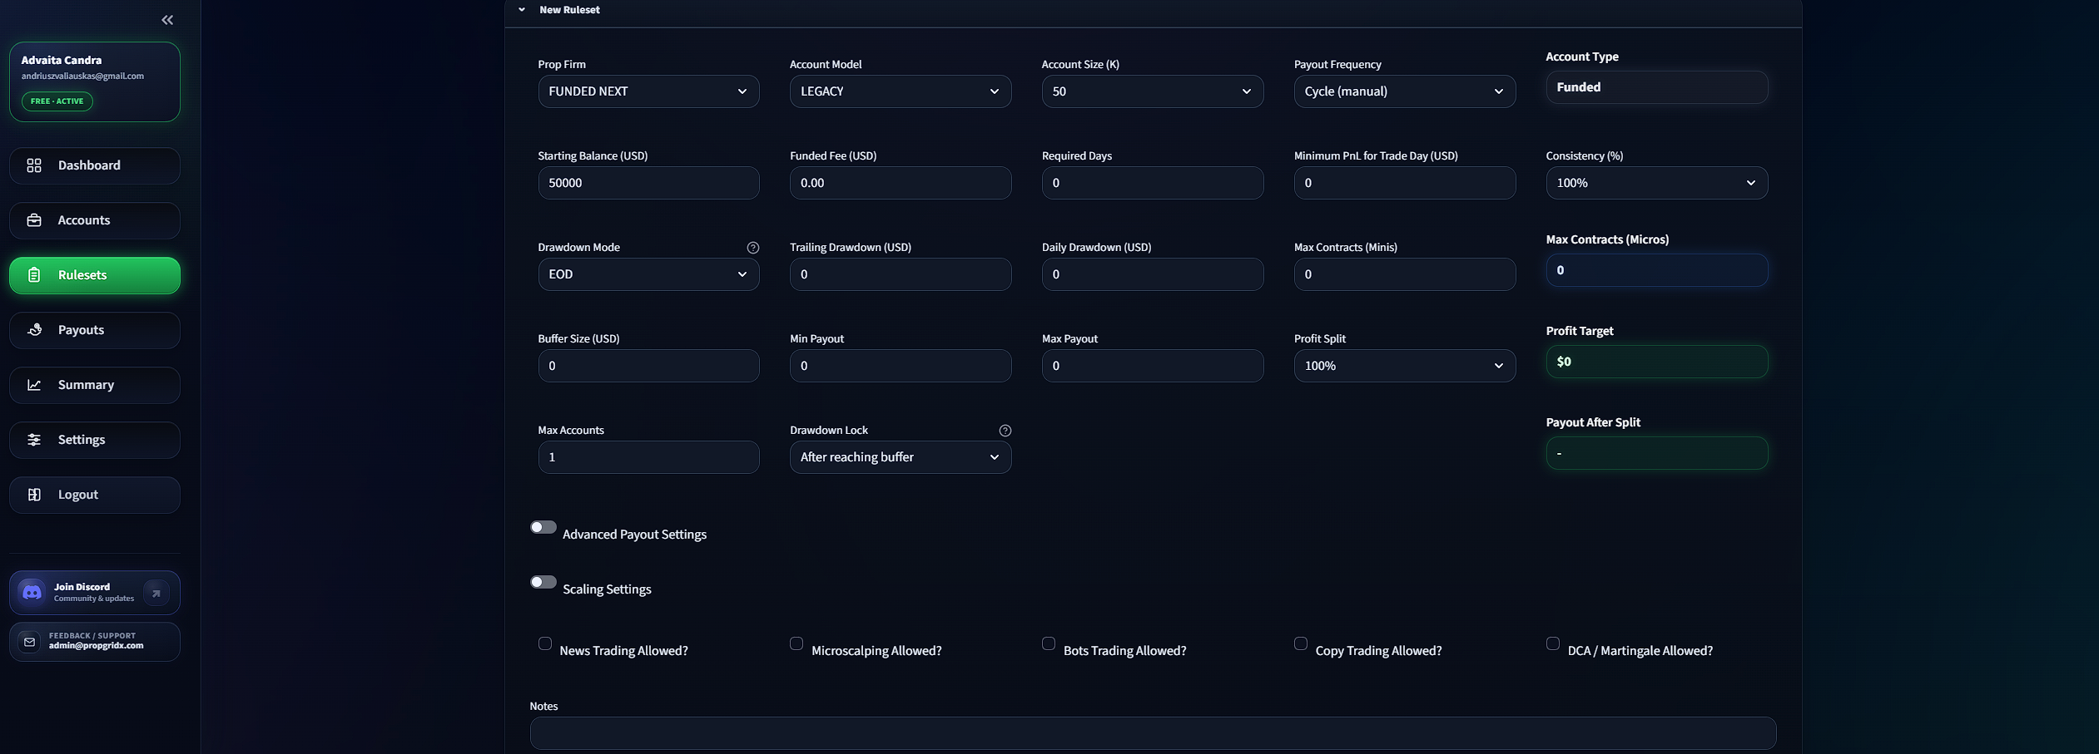
Task: Toggle Scaling Settings switch
Action: tap(543, 582)
